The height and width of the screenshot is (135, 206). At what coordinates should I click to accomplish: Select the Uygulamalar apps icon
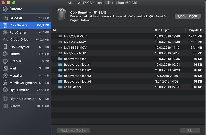point(5,90)
